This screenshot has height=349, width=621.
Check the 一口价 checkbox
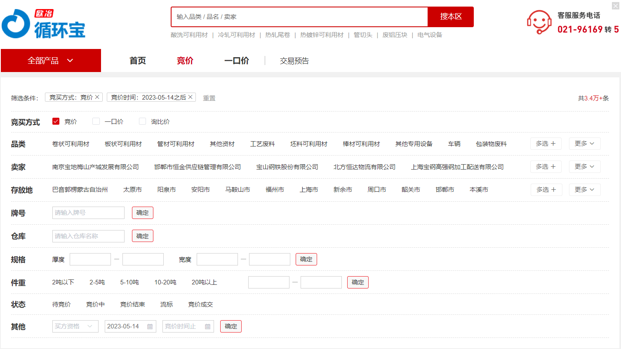pyautogui.click(x=96, y=121)
